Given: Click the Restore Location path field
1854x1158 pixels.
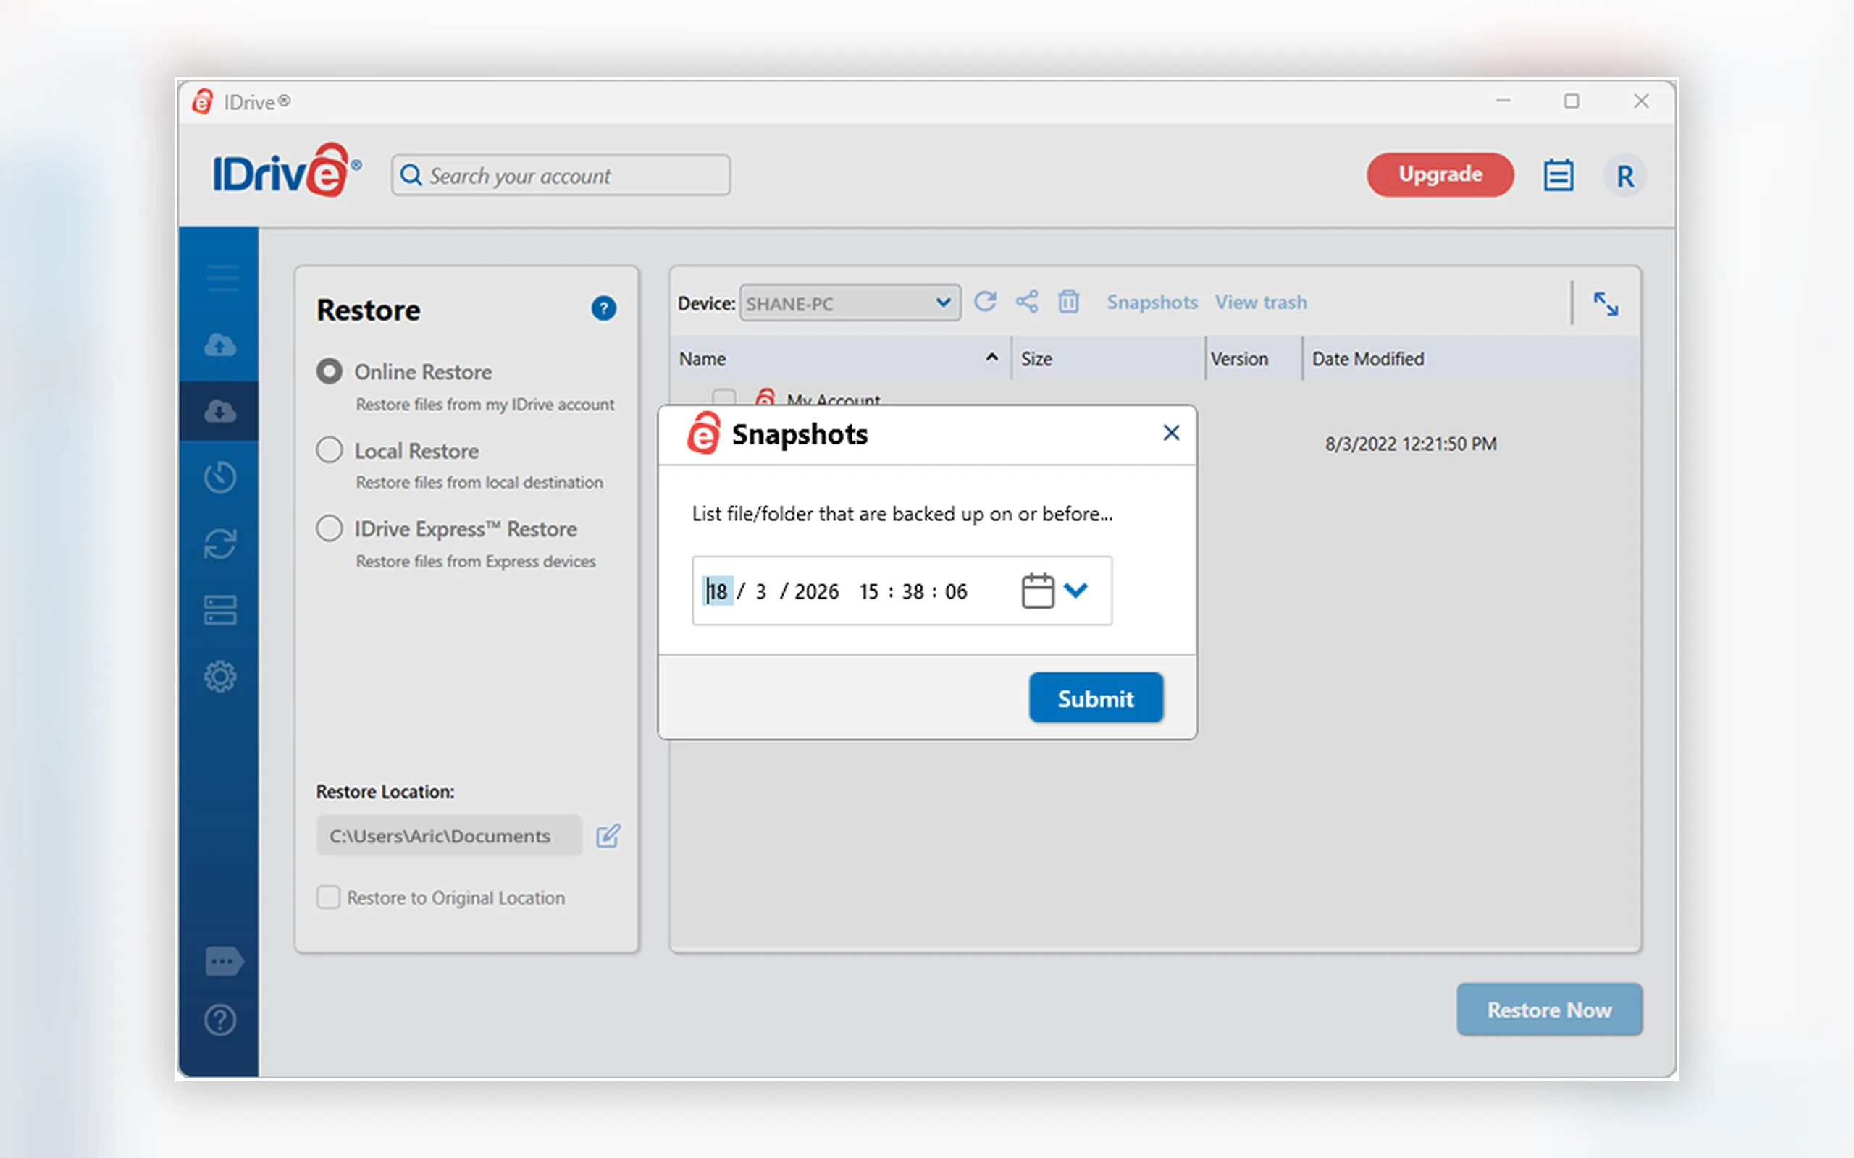Looking at the screenshot, I should coord(449,835).
